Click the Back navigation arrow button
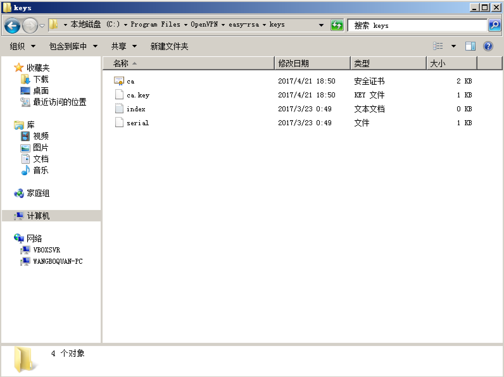Screen dimensions: 504x377 (x=12, y=26)
